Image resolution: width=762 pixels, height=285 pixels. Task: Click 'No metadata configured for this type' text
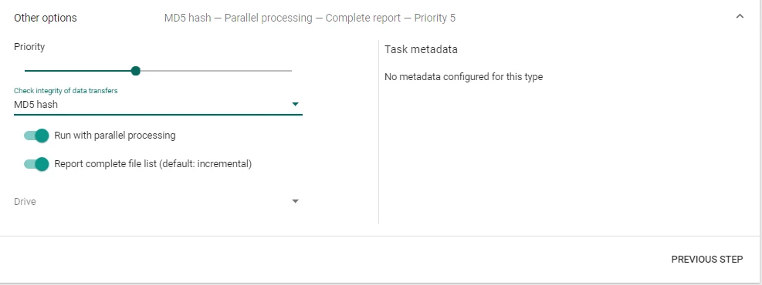464,76
